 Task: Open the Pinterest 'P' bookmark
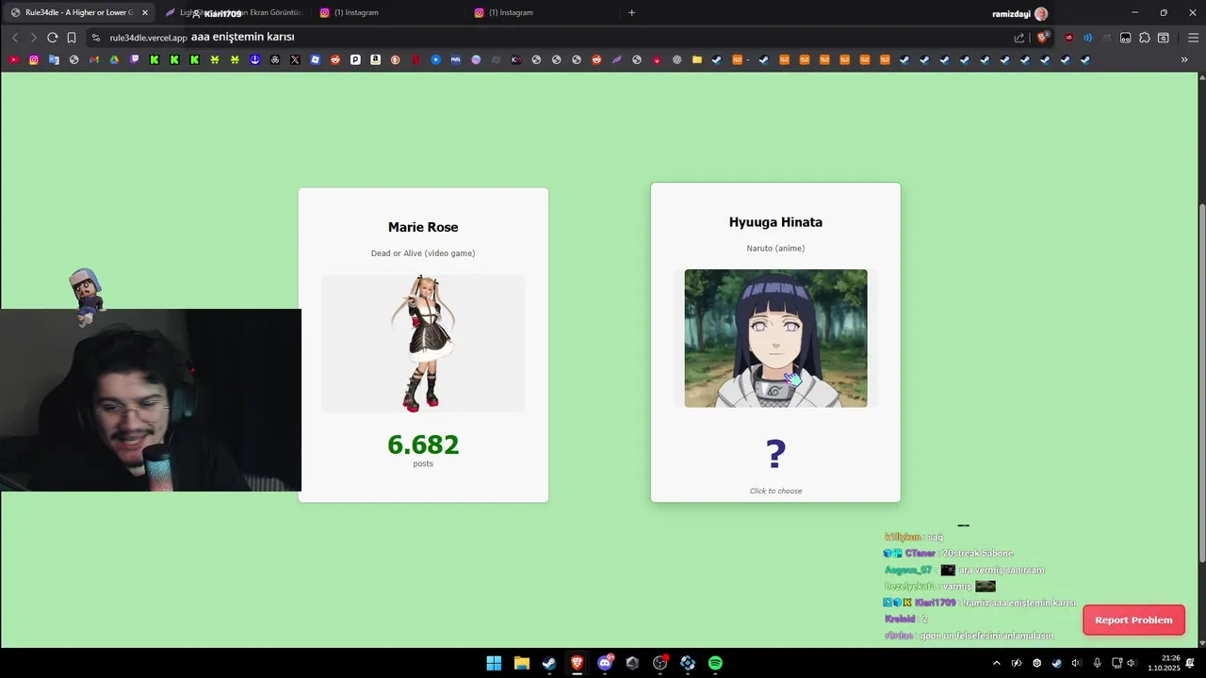point(355,59)
